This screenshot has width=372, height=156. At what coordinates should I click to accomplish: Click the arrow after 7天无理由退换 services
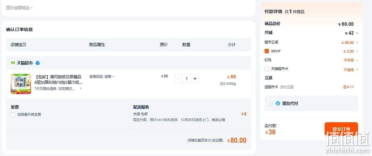click(81, 89)
